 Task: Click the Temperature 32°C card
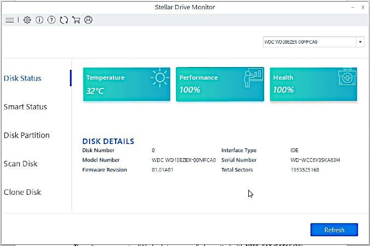coord(127,84)
